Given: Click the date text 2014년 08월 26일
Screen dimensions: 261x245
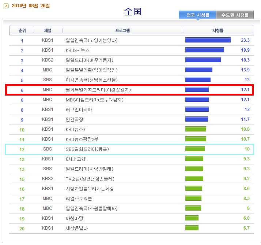Looking at the screenshot, I should pyautogui.click(x=31, y=5).
